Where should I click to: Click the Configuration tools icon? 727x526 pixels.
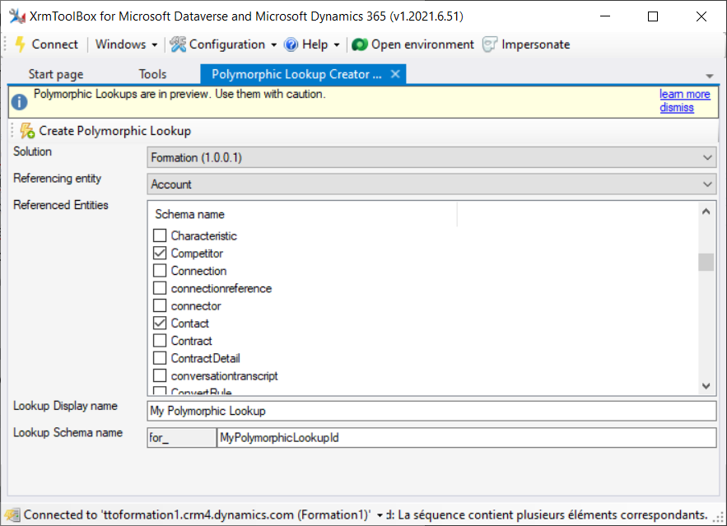point(178,44)
